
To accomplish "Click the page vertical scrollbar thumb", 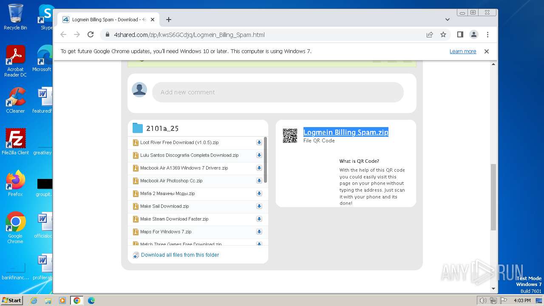I will [x=493, y=197].
